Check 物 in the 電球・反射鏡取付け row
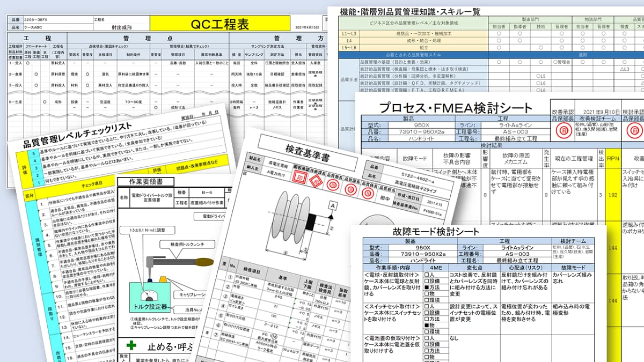The height and width of the screenshot is (362, 644). (427, 294)
